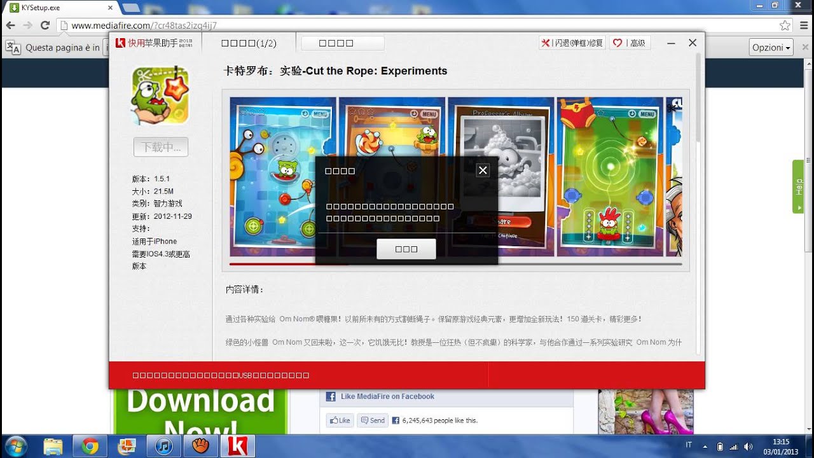The image size is (814, 458).
Task: Click the battery tray icon
Action: pos(720,447)
